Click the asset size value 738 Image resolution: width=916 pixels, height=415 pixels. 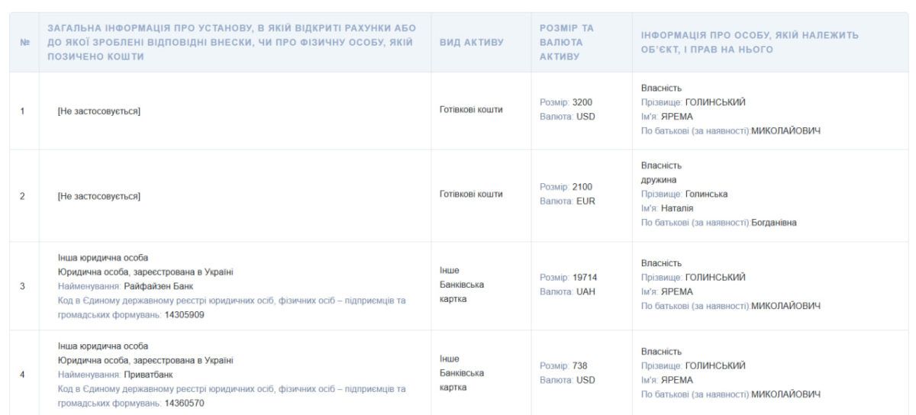tap(579, 365)
